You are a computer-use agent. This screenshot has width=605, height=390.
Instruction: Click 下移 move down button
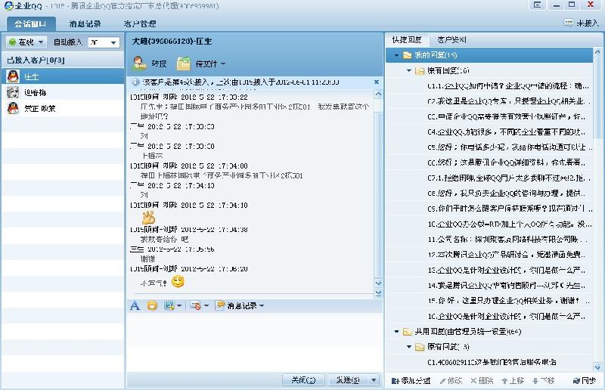pyautogui.click(x=543, y=381)
